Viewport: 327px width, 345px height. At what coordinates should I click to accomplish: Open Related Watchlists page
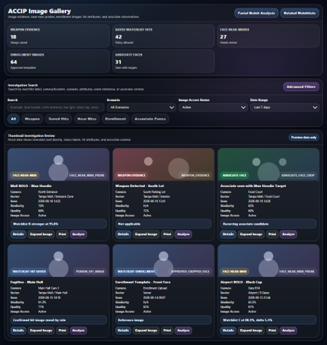coord(299,13)
